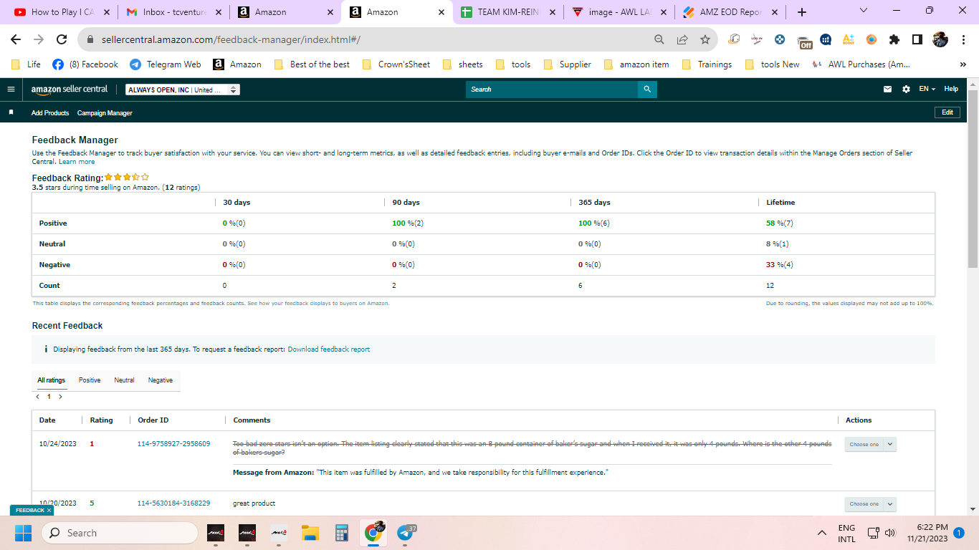Switch to the Positive feedback tab

(90, 380)
